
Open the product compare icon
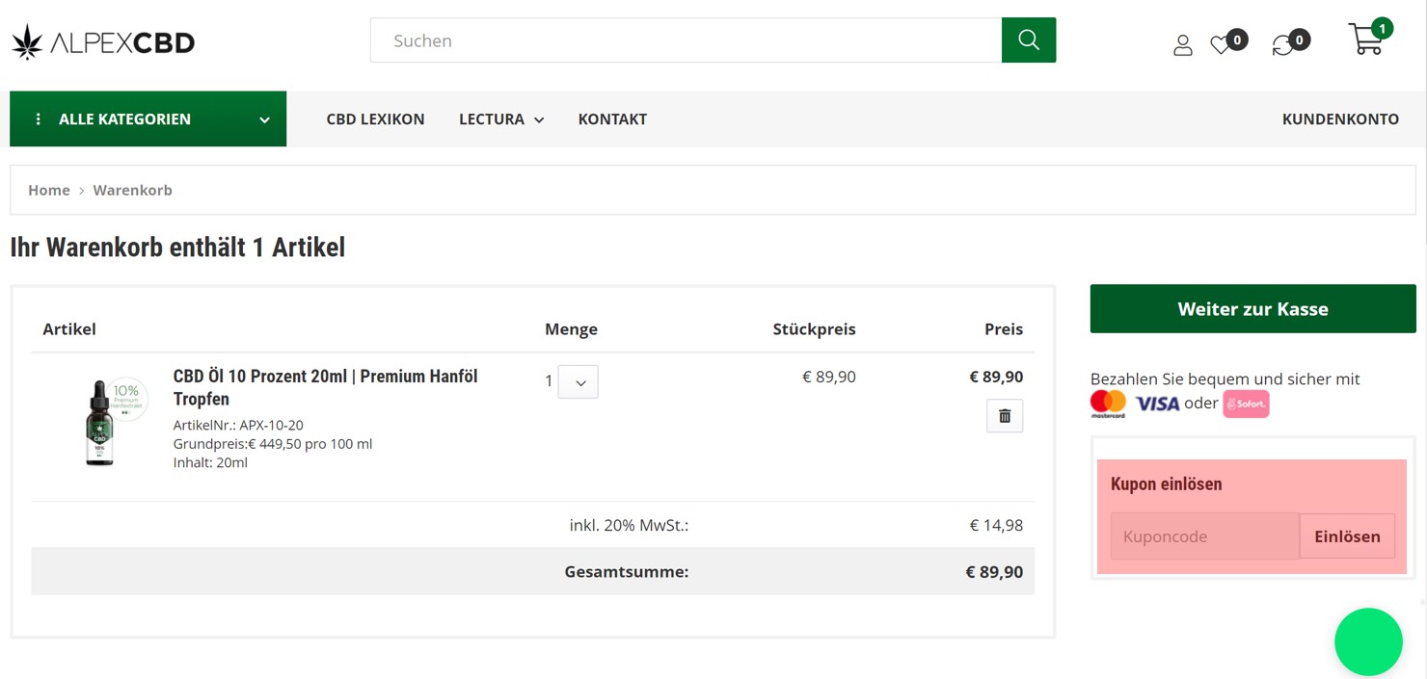(1282, 44)
